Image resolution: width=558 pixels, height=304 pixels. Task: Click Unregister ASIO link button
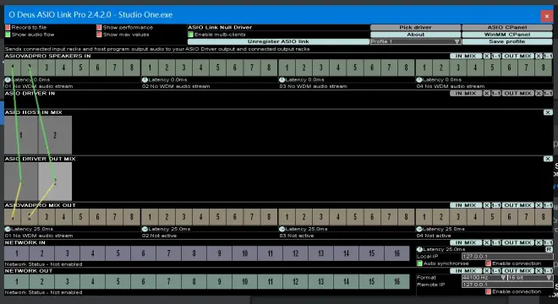[x=278, y=41]
